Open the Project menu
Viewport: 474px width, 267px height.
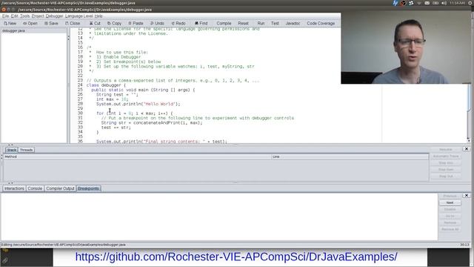pyautogui.click(x=38, y=16)
